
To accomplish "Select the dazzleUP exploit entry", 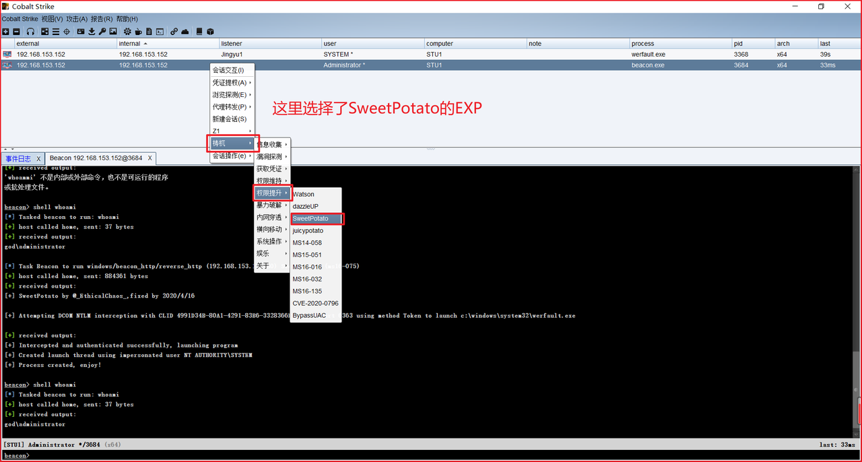I will tap(316, 206).
